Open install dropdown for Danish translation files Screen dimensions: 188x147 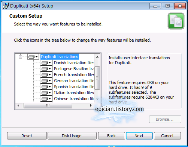(x=46, y=63)
